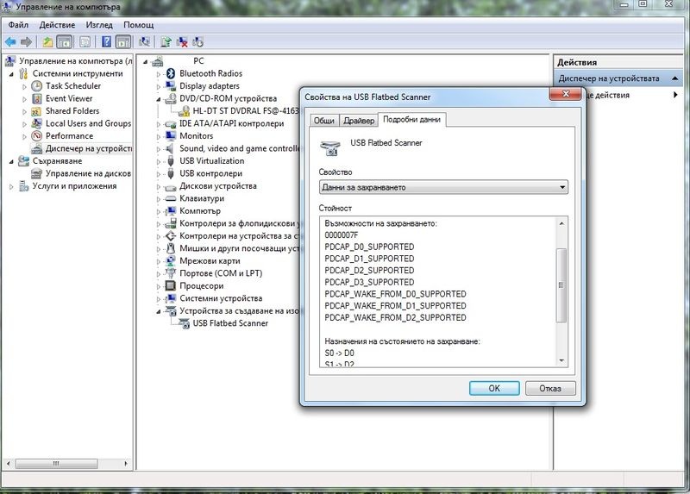This screenshot has width=690, height=494.
Task: Select USB Flatbed Scanner in the device tree
Action: (229, 323)
